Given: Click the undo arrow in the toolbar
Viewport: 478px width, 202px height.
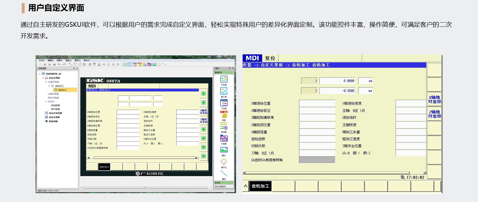Looking at the screenshot, I should 59,64.
